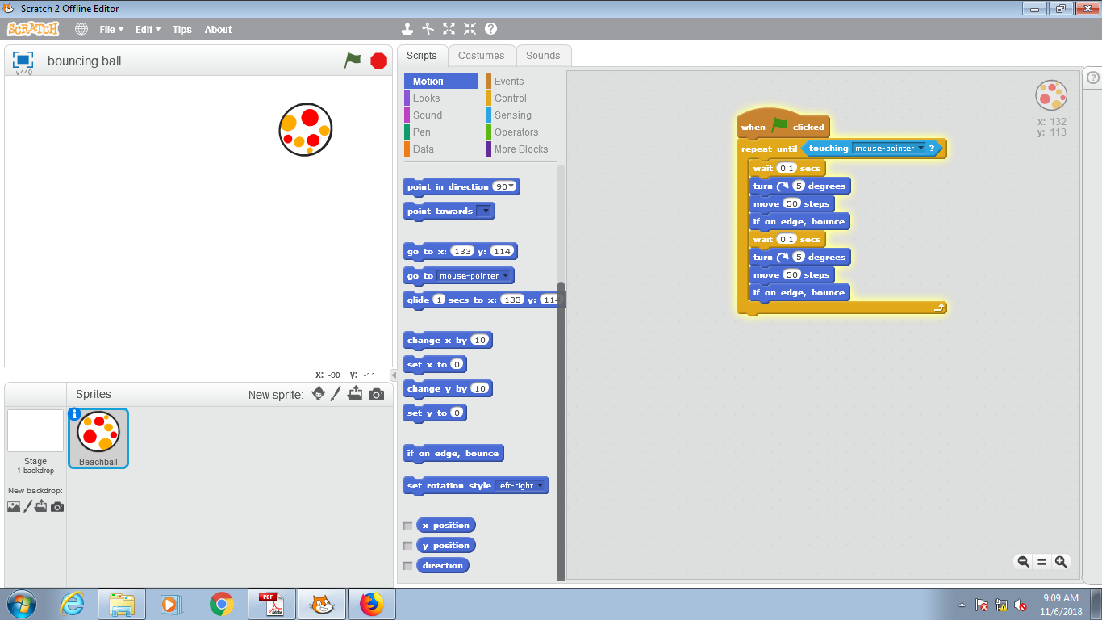Image resolution: width=1102 pixels, height=620 pixels.
Task: Select the grow sprite tool
Action: (x=449, y=28)
